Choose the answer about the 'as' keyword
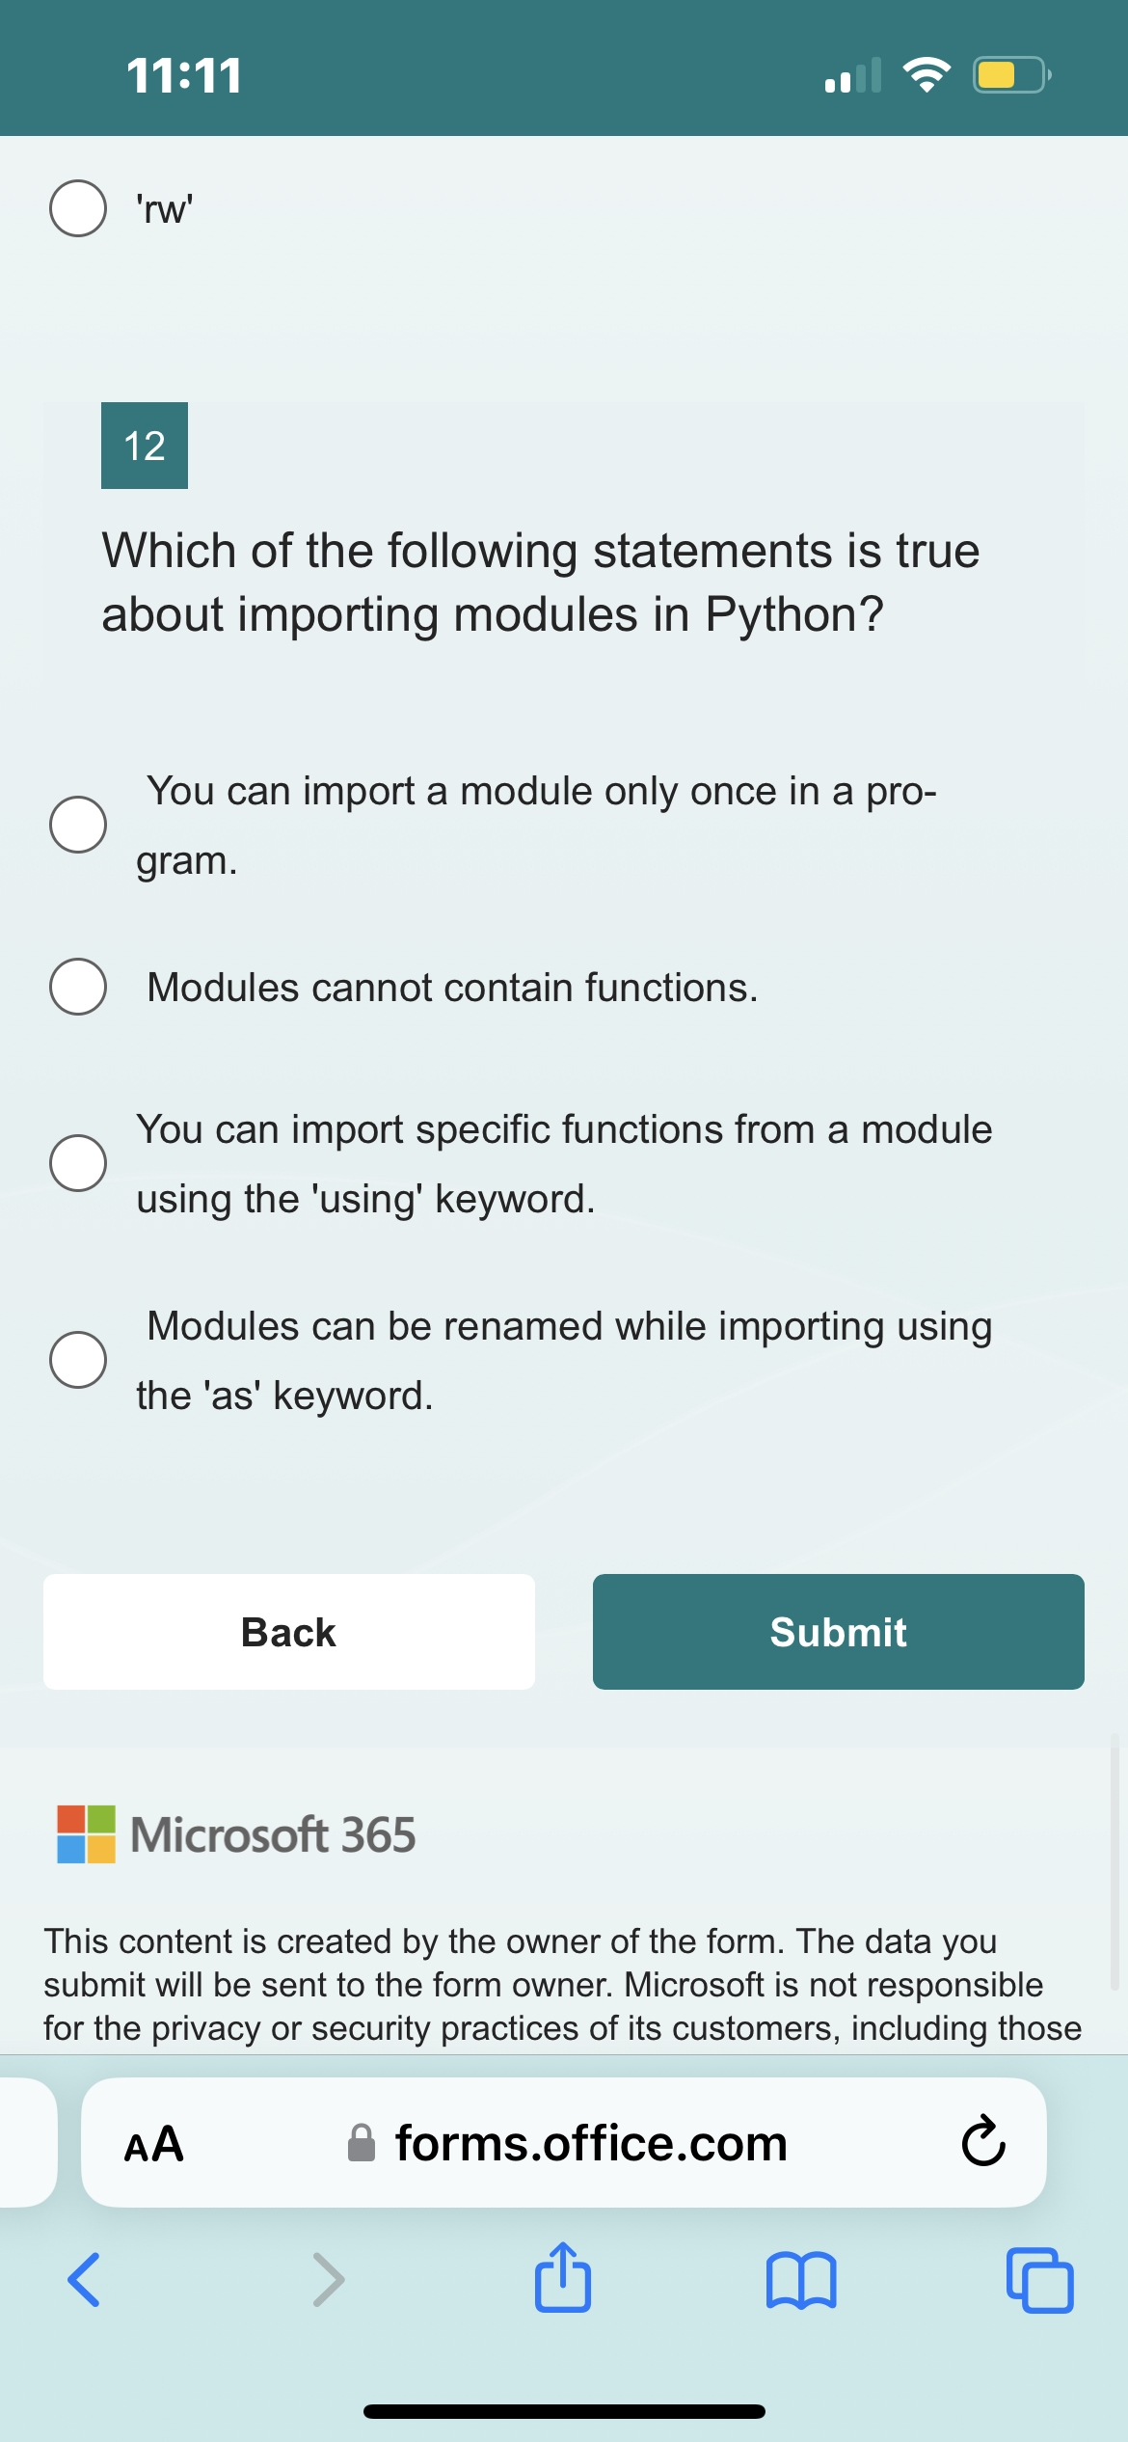Screen dimensions: 1128x2442 78,1360
